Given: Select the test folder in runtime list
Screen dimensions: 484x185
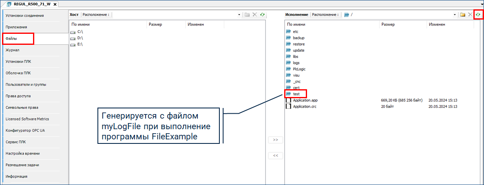Looking at the screenshot, I should point(296,94).
